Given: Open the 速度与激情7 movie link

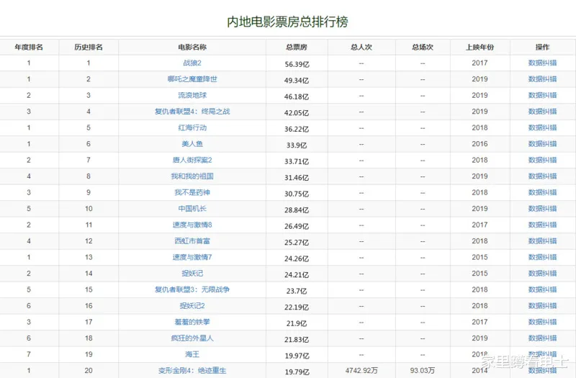Looking at the screenshot, I should click(192, 257).
